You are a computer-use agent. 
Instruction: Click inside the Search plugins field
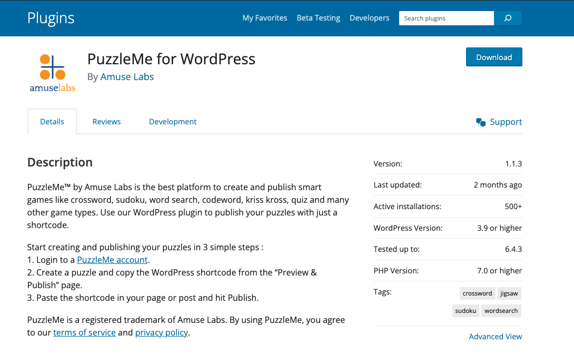tap(445, 18)
